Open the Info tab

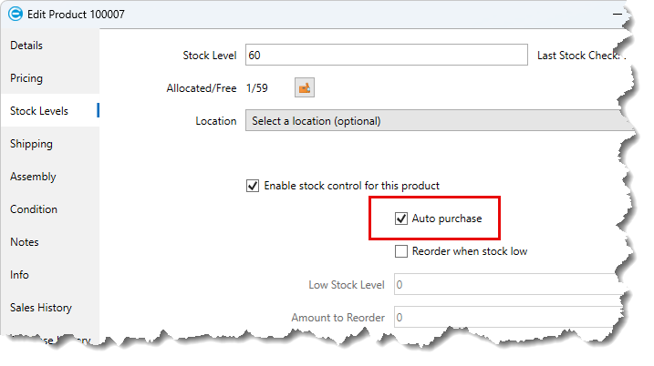tap(19, 275)
